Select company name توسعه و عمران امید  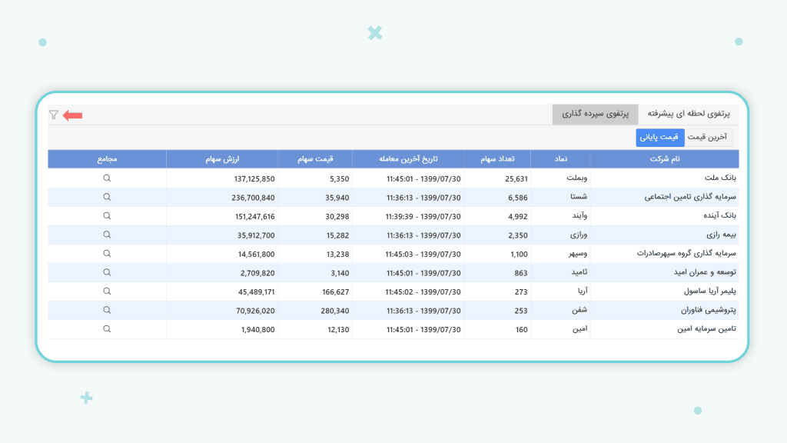pos(705,272)
